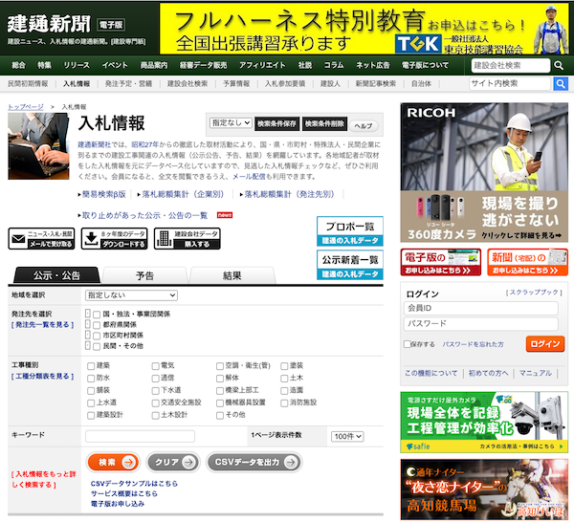This screenshot has height=522, width=574.
Task: Enable the 保存する login checkbox
Action: (409, 343)
